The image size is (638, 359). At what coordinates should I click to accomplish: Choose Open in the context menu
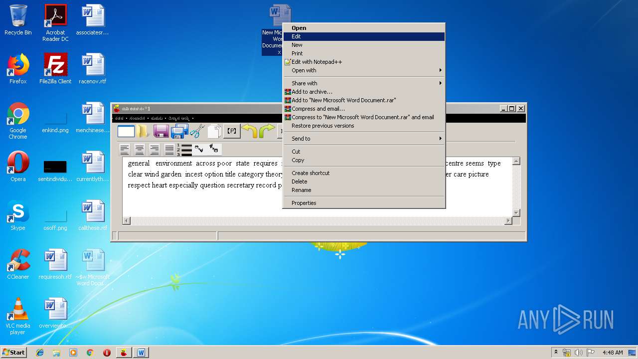point(364,28)
